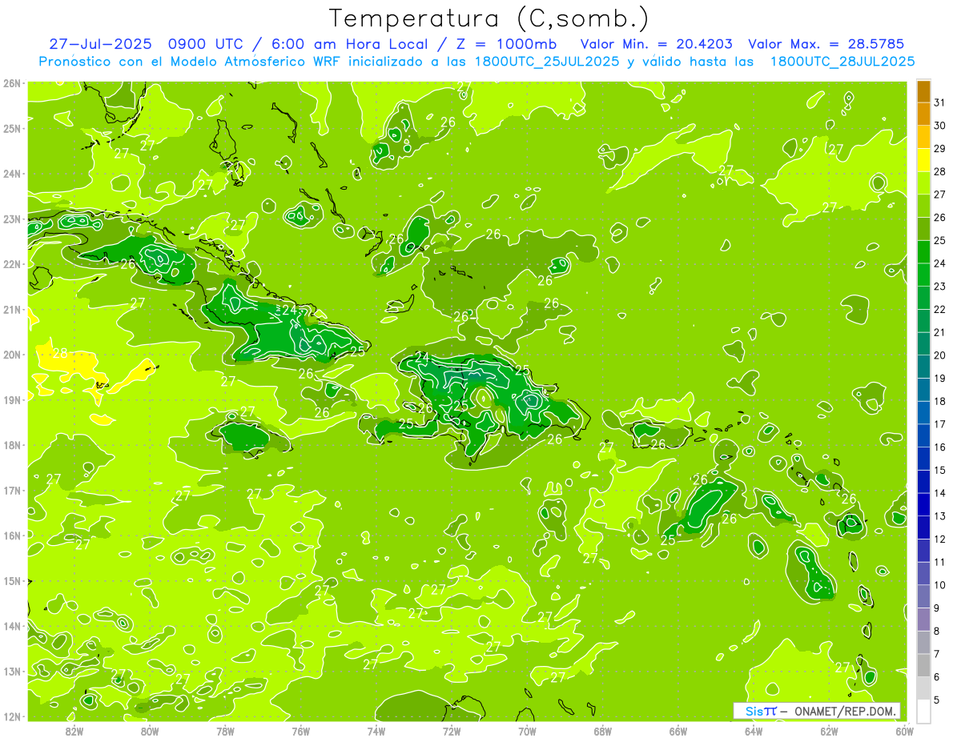
Task: Click the 26N latitude axis label
Action: click(x=12, y=82)
